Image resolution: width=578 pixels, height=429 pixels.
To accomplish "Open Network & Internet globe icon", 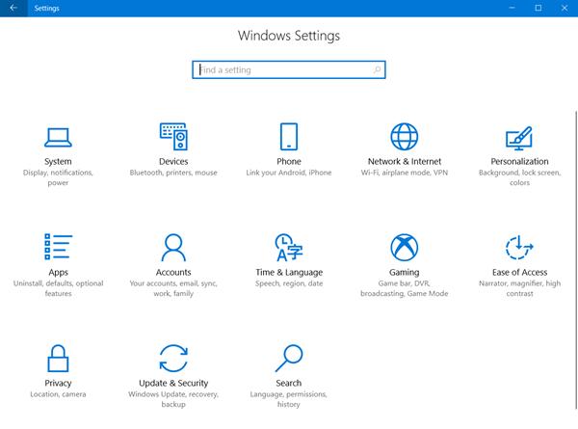I will click(404, 137).
